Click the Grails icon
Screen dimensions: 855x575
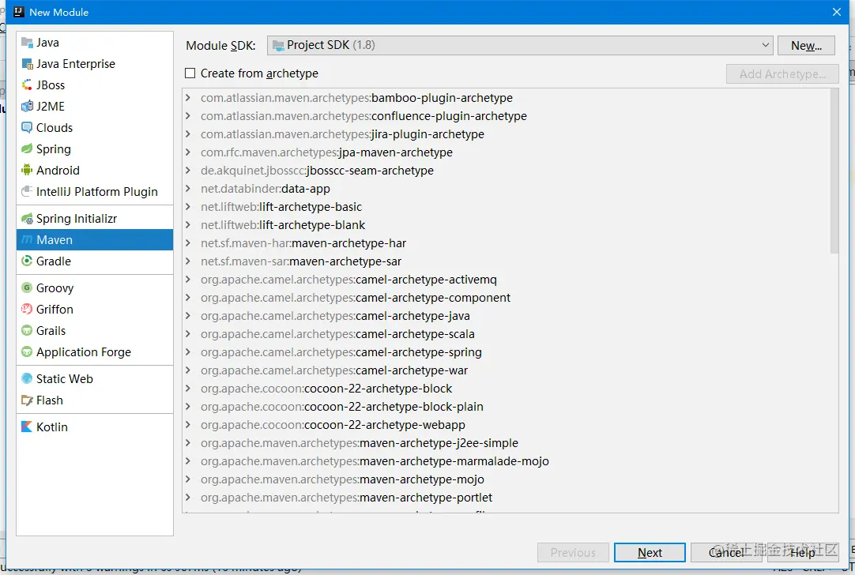pyautogui.click(x=27, y=330)
